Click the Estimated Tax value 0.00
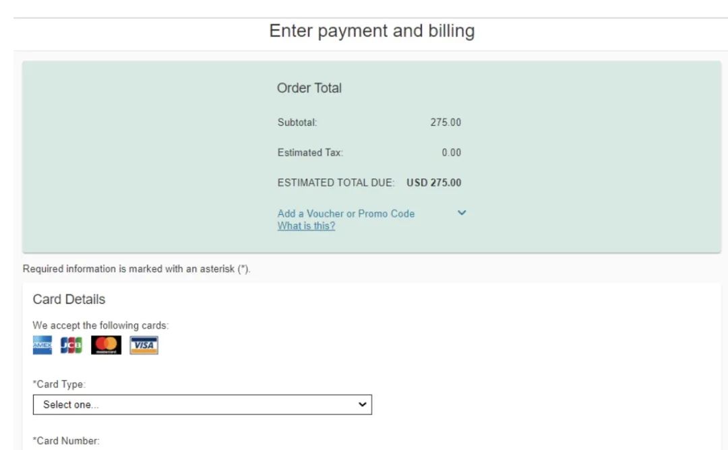This screenshot has width=728, height=450. tap(451, 153)
